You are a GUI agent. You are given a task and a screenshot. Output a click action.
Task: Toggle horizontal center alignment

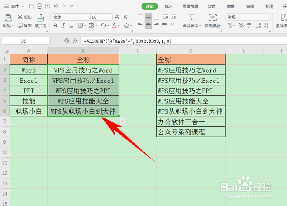pos(148,25)
